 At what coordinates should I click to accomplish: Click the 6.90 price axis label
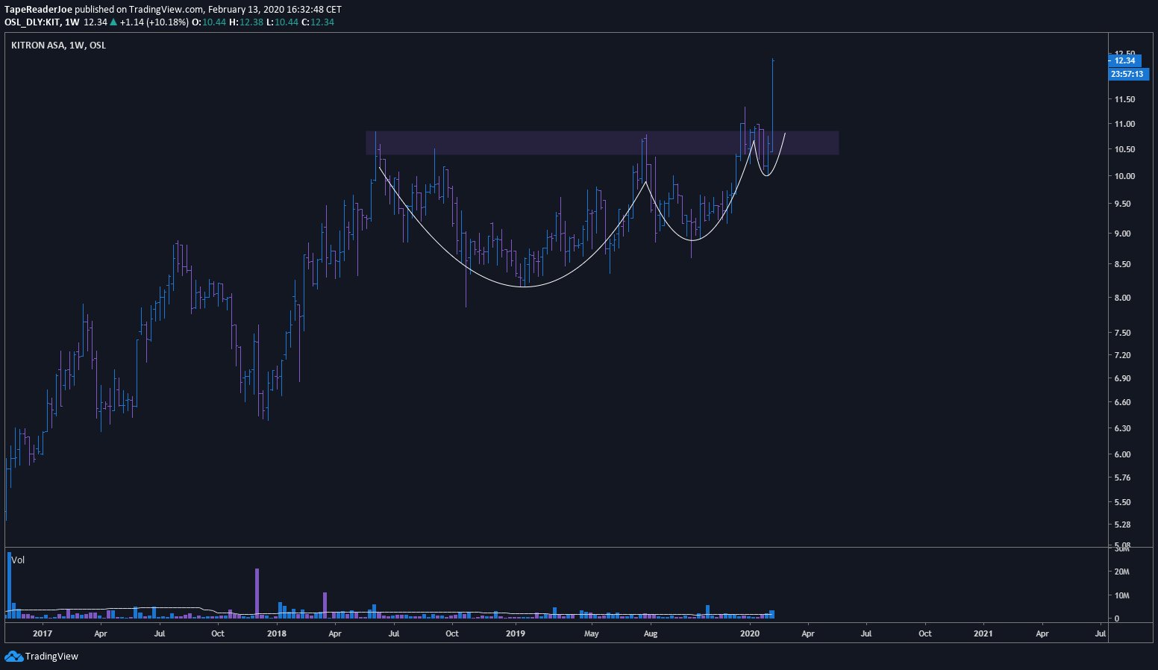point(1122,378)
